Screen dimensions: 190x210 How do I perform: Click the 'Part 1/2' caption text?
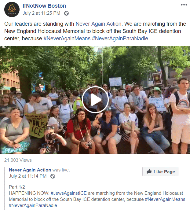[17, 187]
